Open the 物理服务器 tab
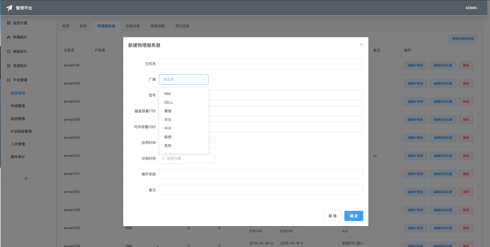The width and height of the screenshot is (490, 247). 106,26
